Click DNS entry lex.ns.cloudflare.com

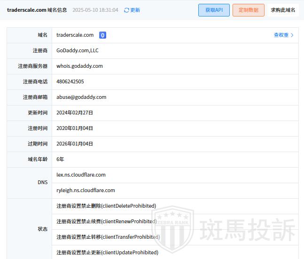click(x=81, y=175)
